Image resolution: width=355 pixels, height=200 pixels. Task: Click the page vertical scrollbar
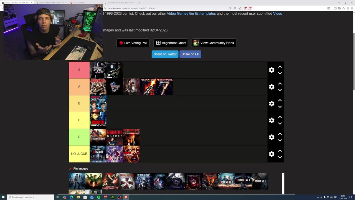pos(354,61)
